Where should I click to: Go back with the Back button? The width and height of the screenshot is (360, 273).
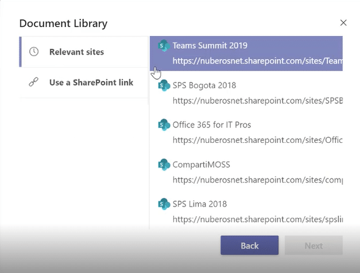coord(250,245)
